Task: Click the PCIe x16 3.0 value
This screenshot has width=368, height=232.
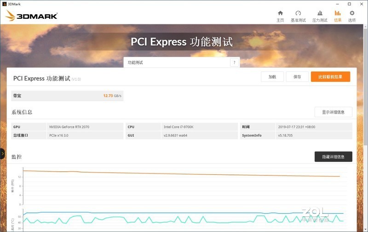Action: click(x=59, y=135)
